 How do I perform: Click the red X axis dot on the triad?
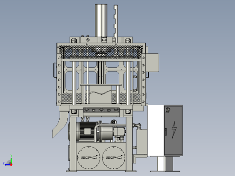point(11,165)
